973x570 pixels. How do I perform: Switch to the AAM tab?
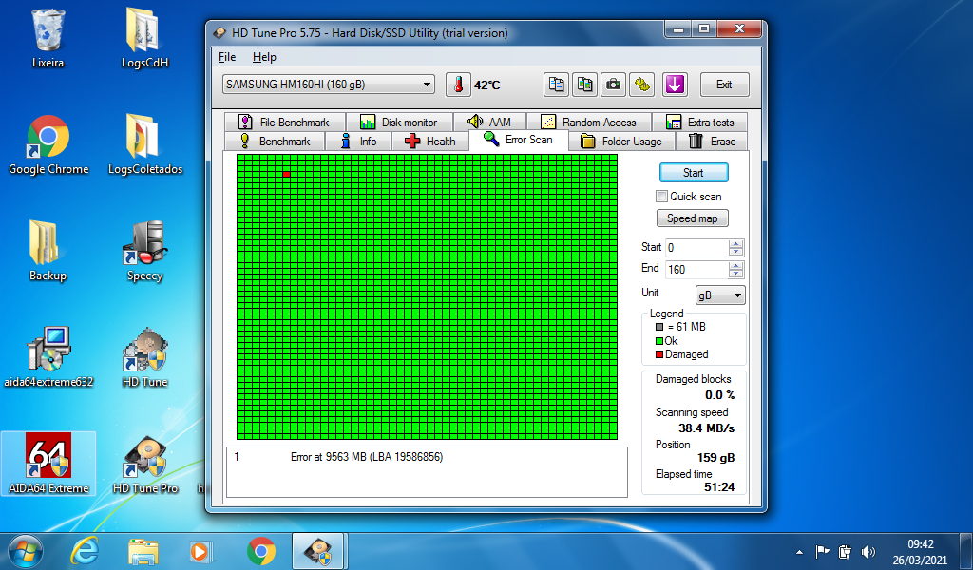(489, 123)
